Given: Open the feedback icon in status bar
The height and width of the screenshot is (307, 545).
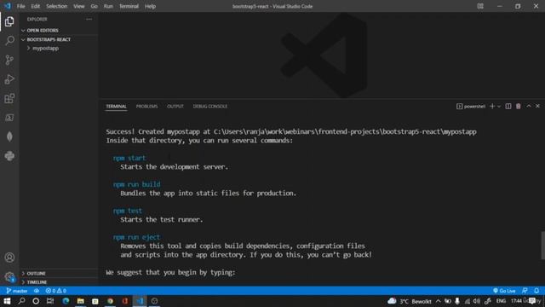Looking at the screenshot, I should coord(525,291).
